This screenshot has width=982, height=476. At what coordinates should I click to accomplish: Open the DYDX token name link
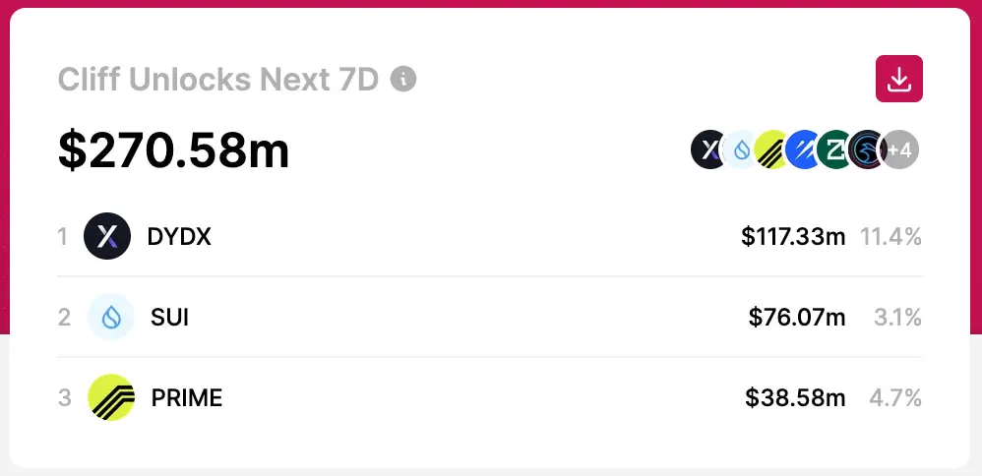tap(179, 237)
